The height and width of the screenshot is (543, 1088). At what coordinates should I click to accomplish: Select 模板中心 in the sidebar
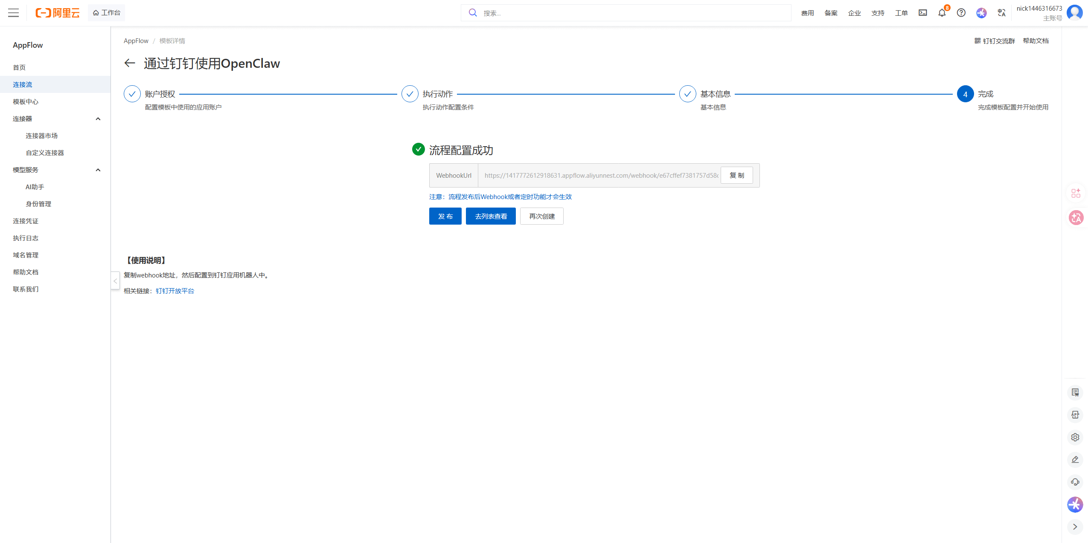click(x=26, y=102)
